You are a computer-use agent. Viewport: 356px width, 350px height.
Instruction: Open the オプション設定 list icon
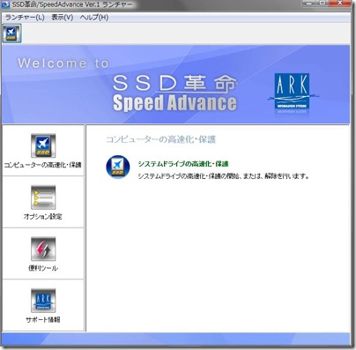[x=43, y=197]
